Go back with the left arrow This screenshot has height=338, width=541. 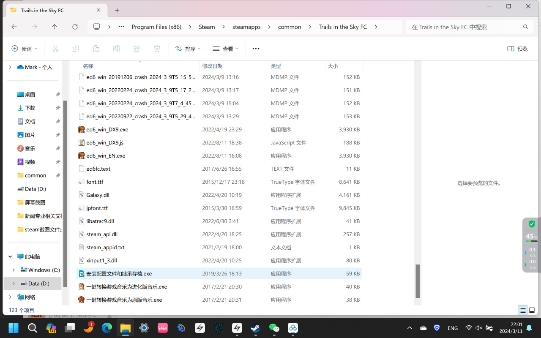click(x=14, y=27)
